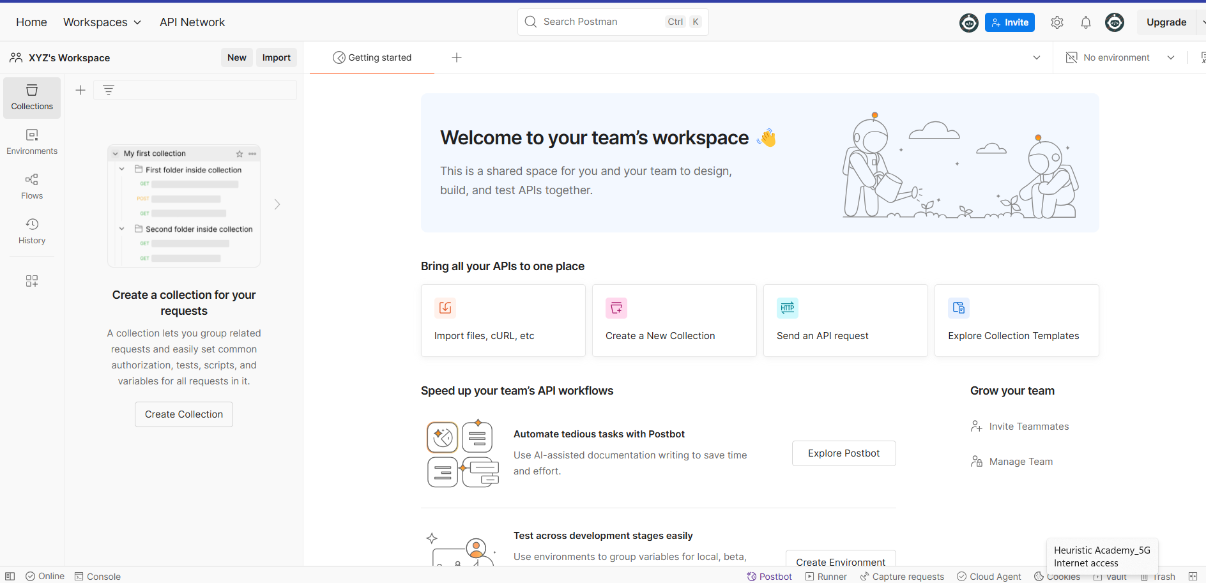1206x583 pixels.
Task: Go to Home in top navigation
Action: click(31, 22)
